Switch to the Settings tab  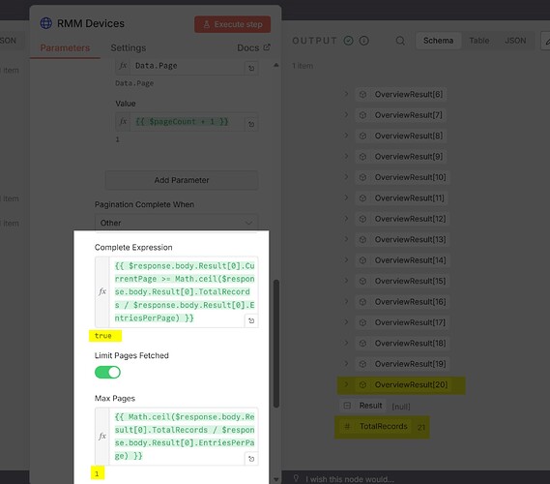click(x=128, y=47)
